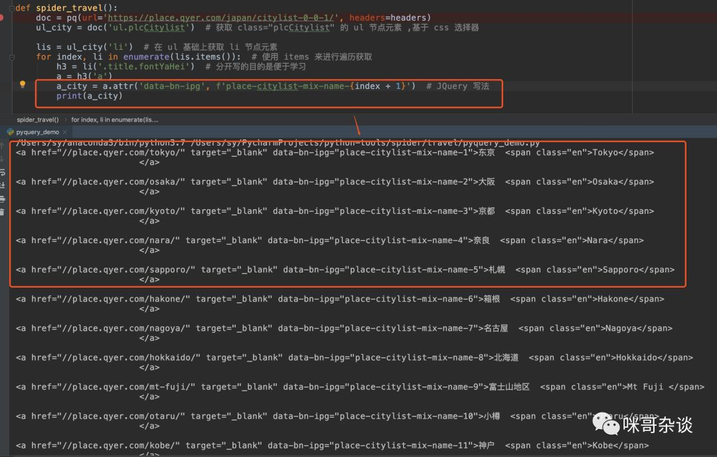Clear console output with trash icon

pos(2,213)
